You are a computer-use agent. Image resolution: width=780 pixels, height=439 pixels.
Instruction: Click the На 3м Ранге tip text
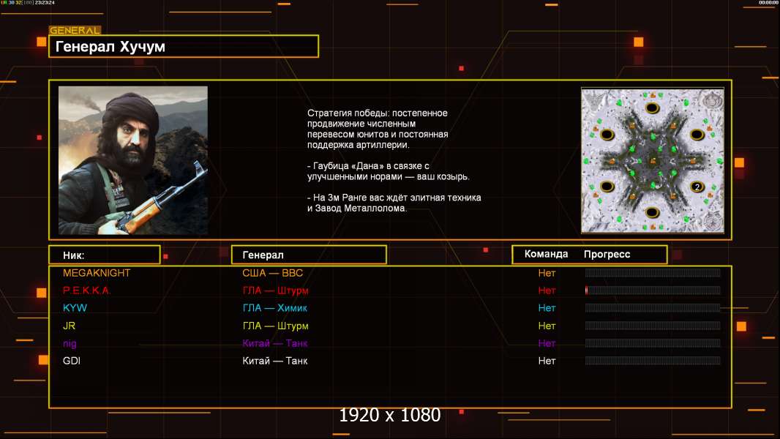[394, 203]
